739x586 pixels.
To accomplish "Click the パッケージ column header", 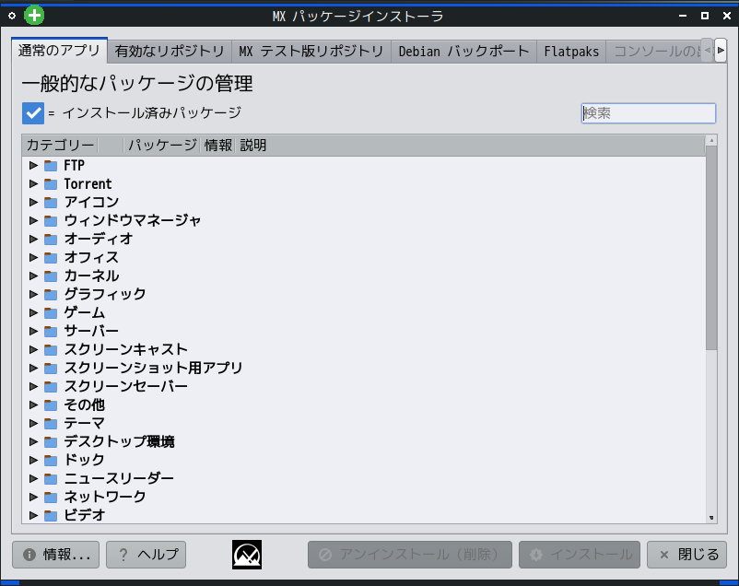I will 162,146.
